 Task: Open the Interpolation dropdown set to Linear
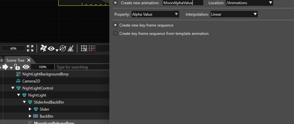click(234, 14)
